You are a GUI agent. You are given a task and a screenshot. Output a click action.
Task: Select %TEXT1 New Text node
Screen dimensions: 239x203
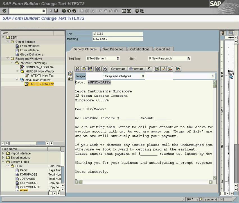42,76
